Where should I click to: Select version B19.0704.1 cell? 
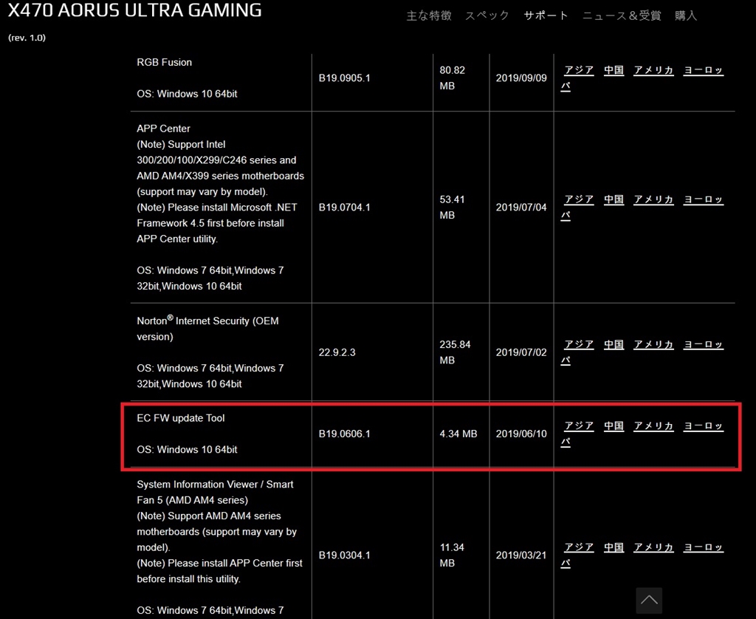point(344,208)
